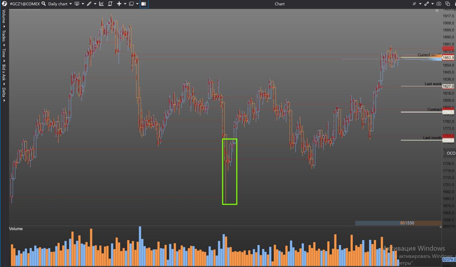Click the instrument search magnifier icon
The image size is (456, 267).
[44, 4]
